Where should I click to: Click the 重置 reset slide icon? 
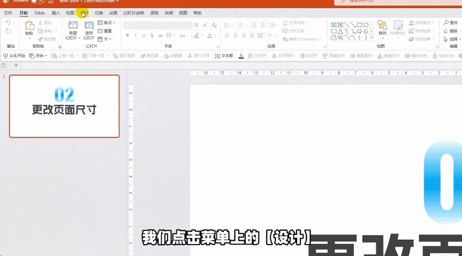(100, 31)
